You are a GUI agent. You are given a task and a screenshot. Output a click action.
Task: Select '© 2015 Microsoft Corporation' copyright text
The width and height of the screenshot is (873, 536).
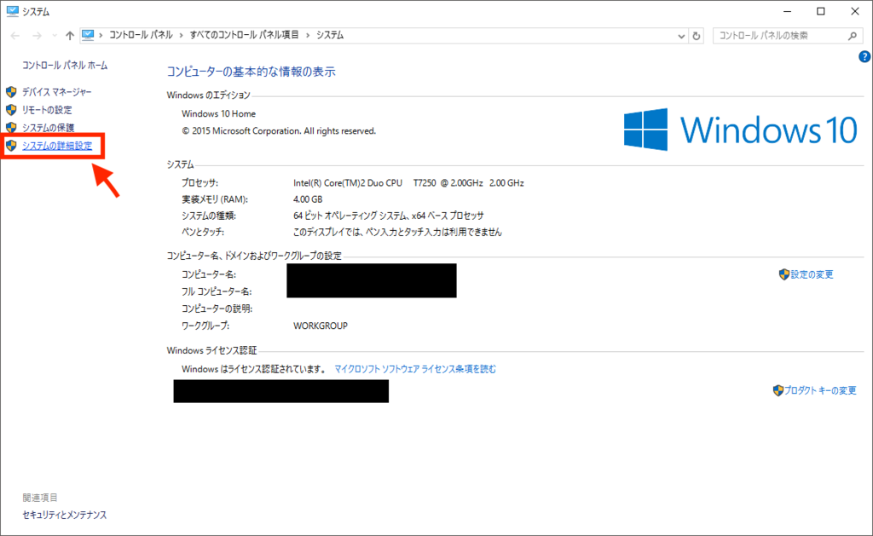tap(279, 130)
